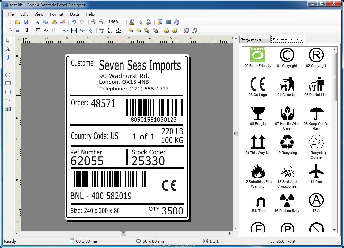Select the picture insert tool
The image size is (344, 248).
pos(8,109)
